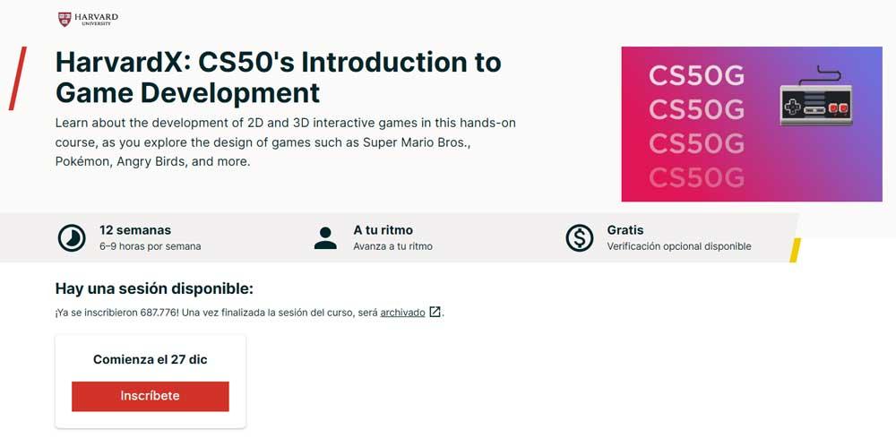Click the Gratis price label
Viewport: 896px width, 438px height.
pos(625,230)
